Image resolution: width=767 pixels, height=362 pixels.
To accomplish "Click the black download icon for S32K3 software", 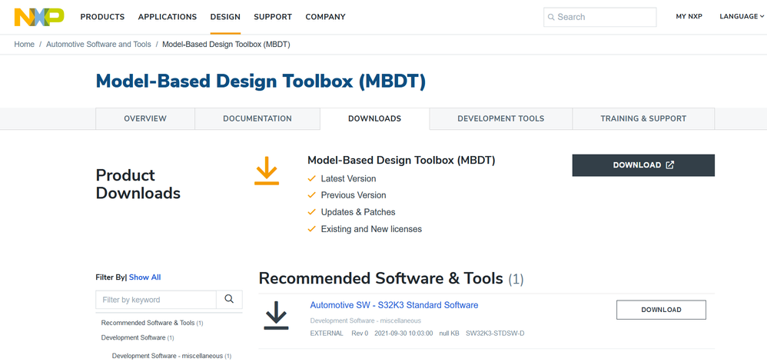I will coord(276,315).
